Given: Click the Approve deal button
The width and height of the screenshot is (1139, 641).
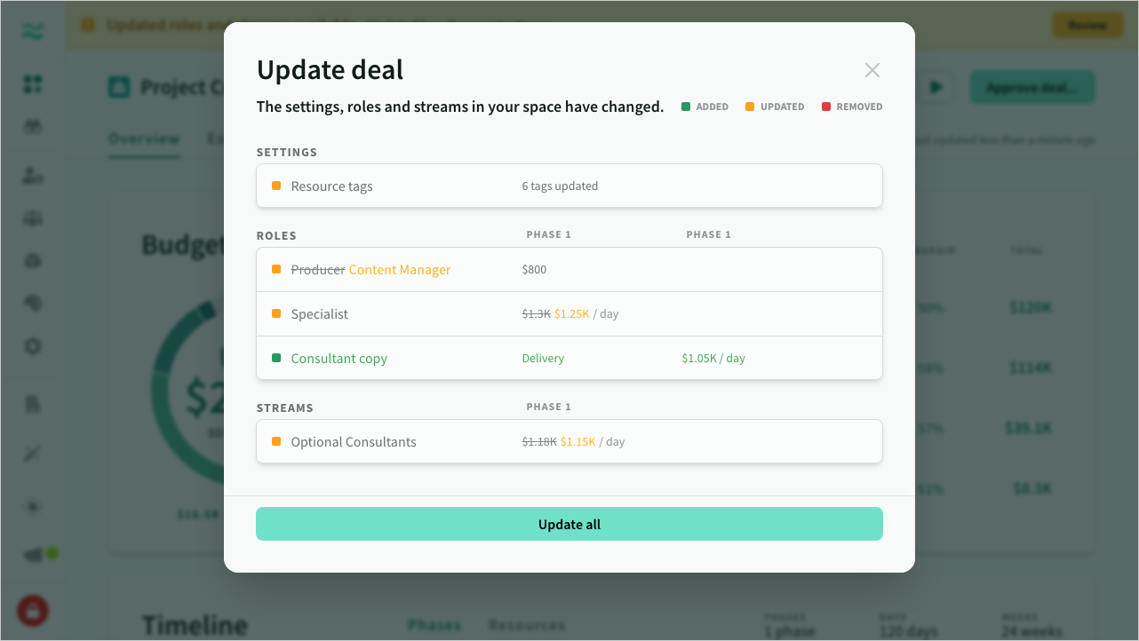Looking at the screenshot, I should point(1031,87).
